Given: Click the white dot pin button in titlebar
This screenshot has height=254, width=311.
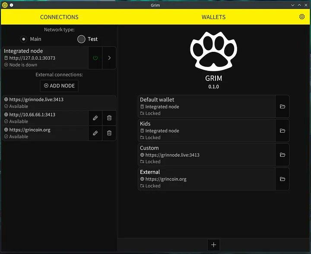Looking at the screenshot, I should [12, 5].
